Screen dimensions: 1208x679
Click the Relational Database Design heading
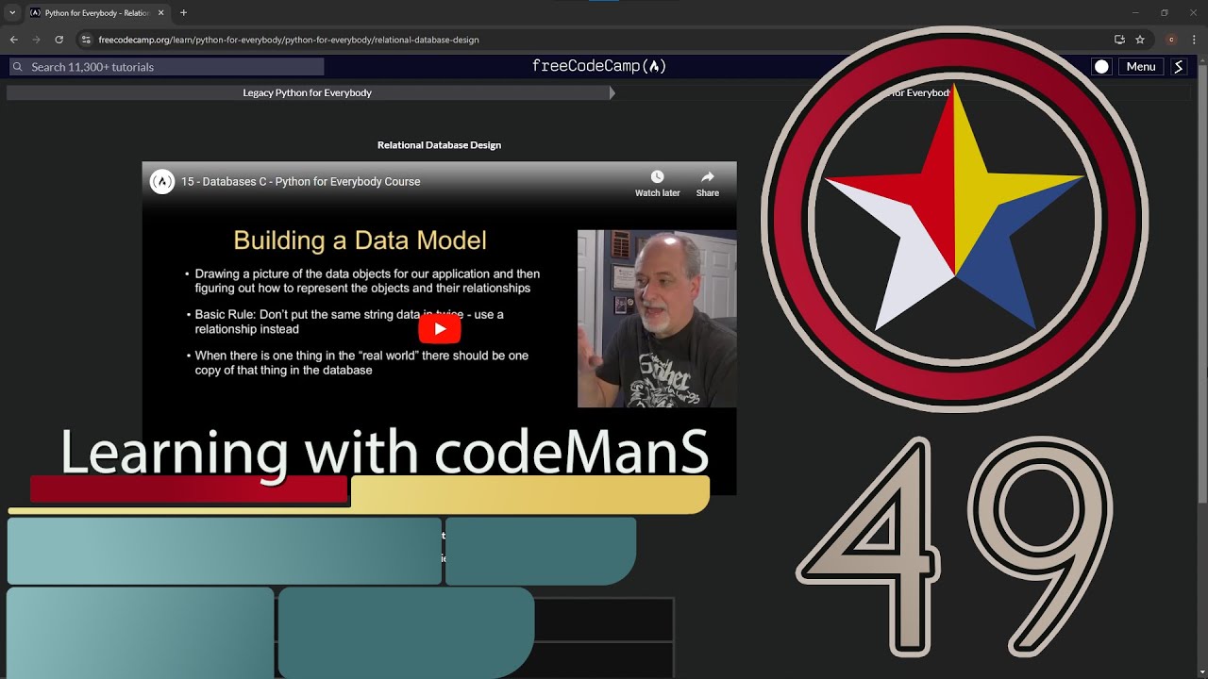[x=439, y=145]
